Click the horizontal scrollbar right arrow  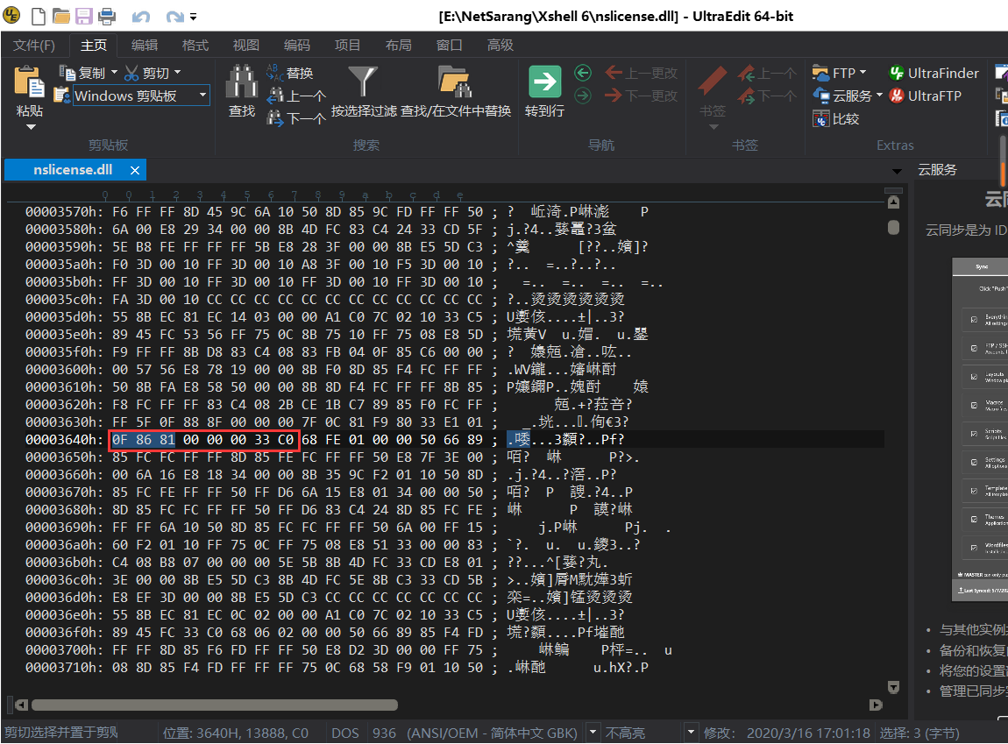(x=877, y=704)
